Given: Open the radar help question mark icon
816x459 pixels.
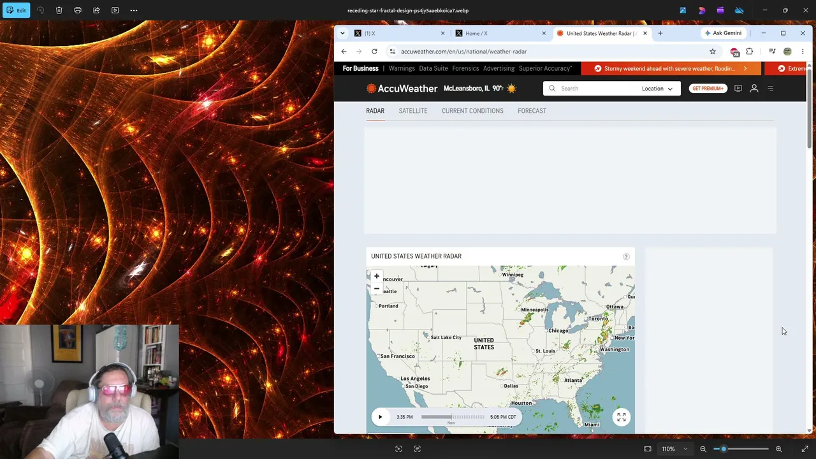Looking at the screenshot, I should click(x=626, y=256).
